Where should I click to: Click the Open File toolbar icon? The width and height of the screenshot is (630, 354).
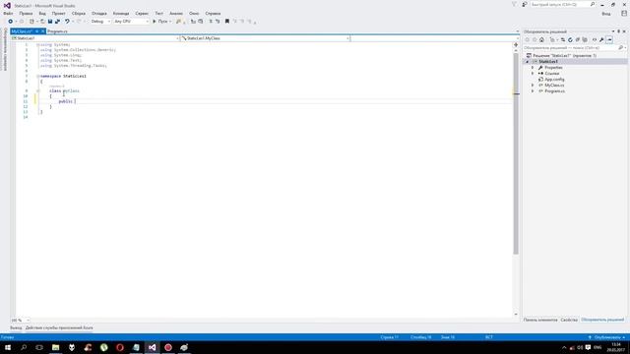(x=42, y=22)
